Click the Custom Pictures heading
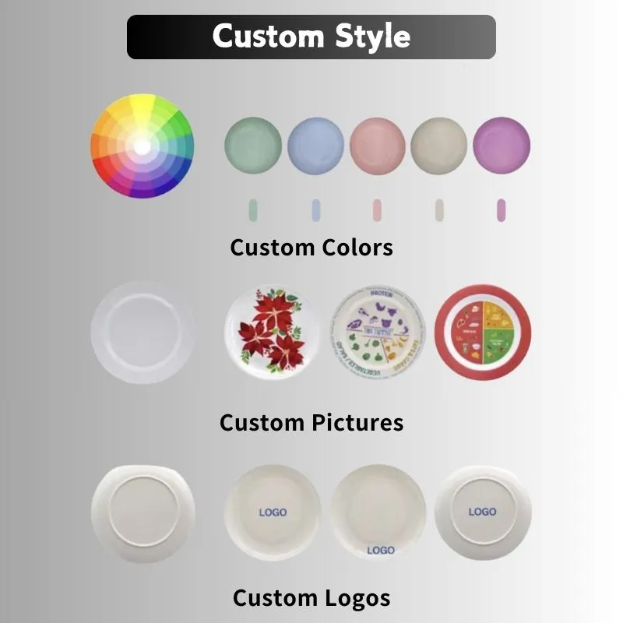 point(311,422)
